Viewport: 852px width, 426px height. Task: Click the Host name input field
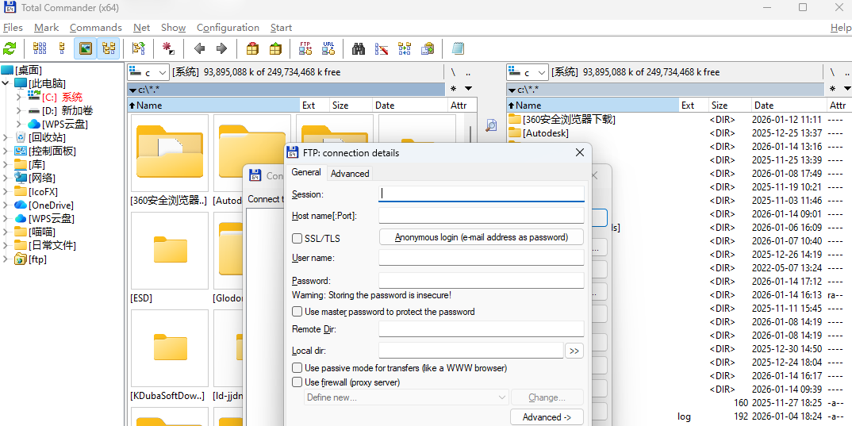click(481, 216)
